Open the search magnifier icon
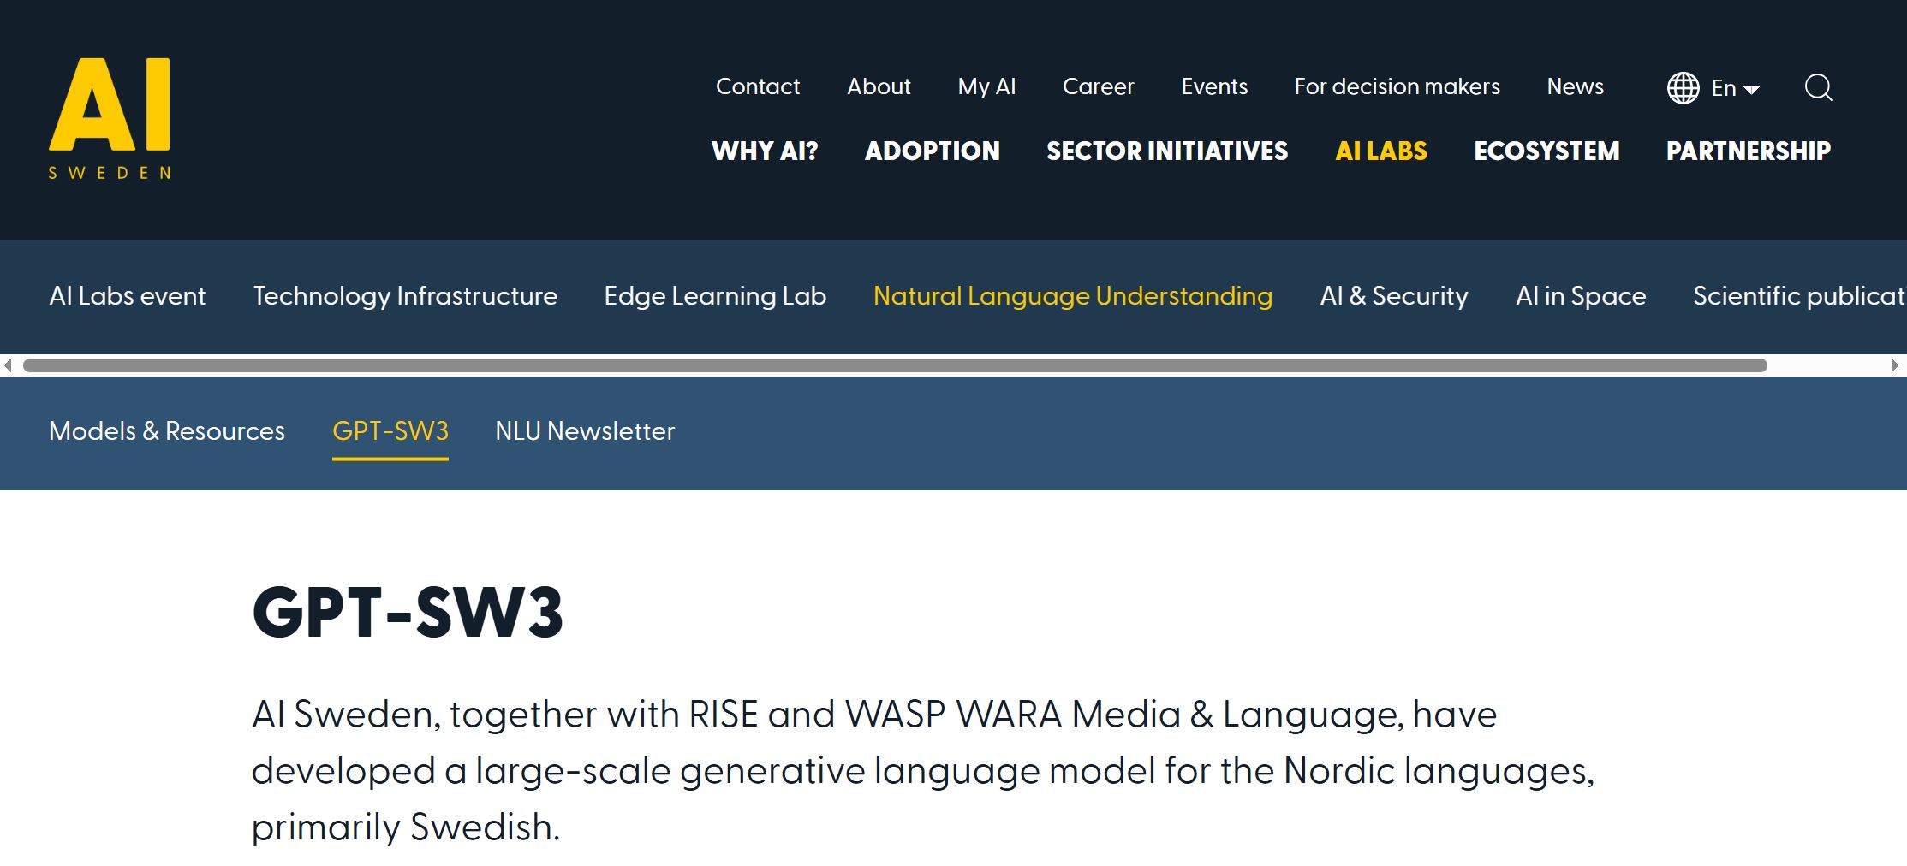Viewport: 1907px width, 866px height. (1818, 87)
